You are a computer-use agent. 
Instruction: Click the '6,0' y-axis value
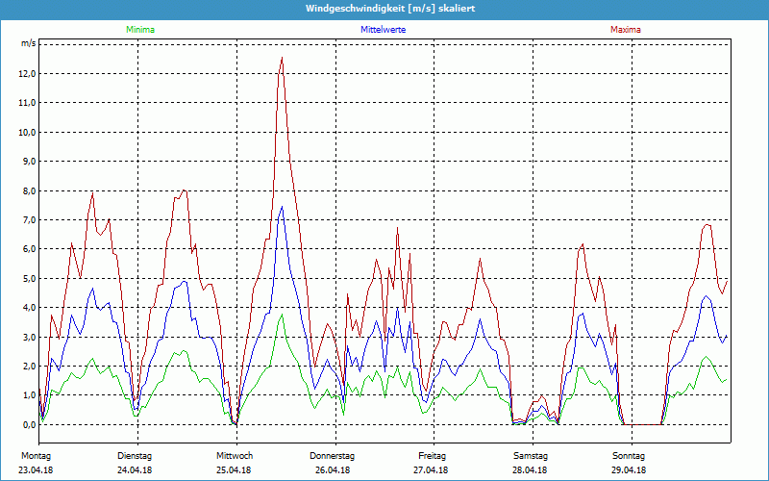pos(30,249)
